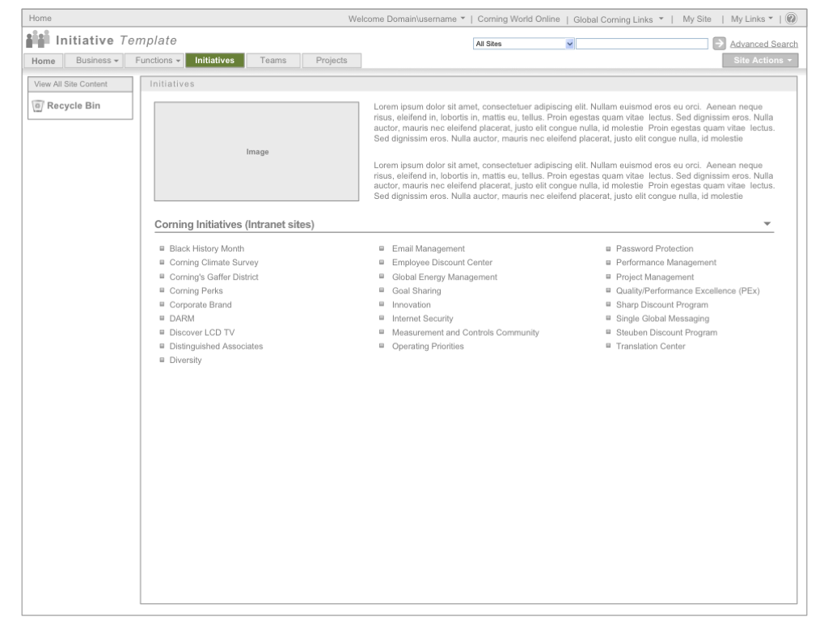828x621 pixels.
Task: Focus the search text field
Action: [x=641, y=44]
